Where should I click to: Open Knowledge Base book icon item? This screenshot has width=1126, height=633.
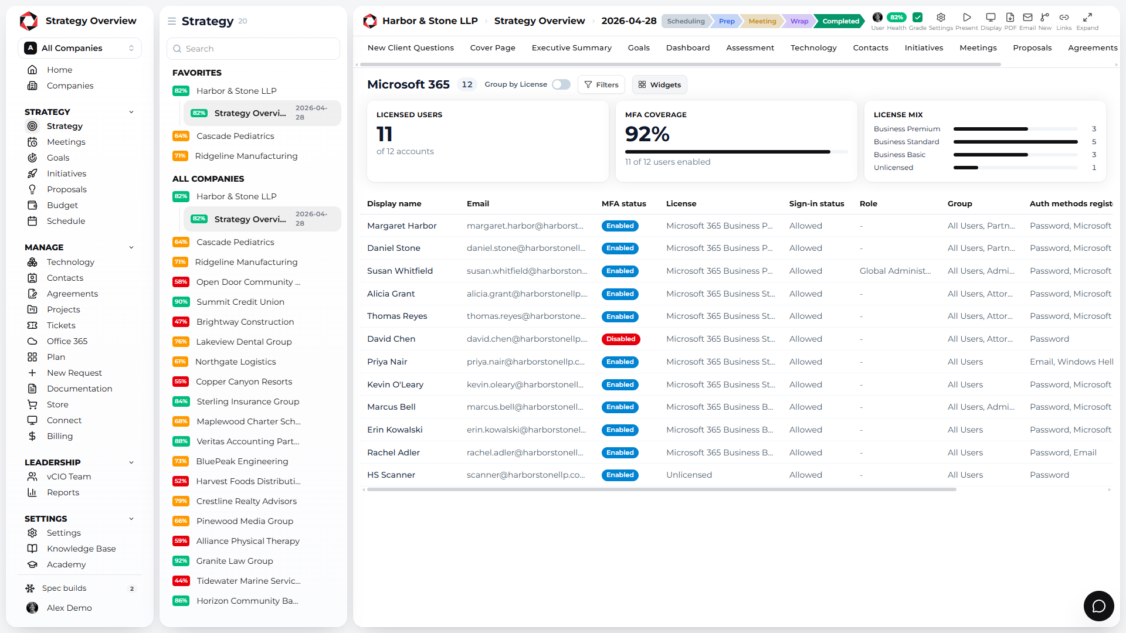coord(81,549)
